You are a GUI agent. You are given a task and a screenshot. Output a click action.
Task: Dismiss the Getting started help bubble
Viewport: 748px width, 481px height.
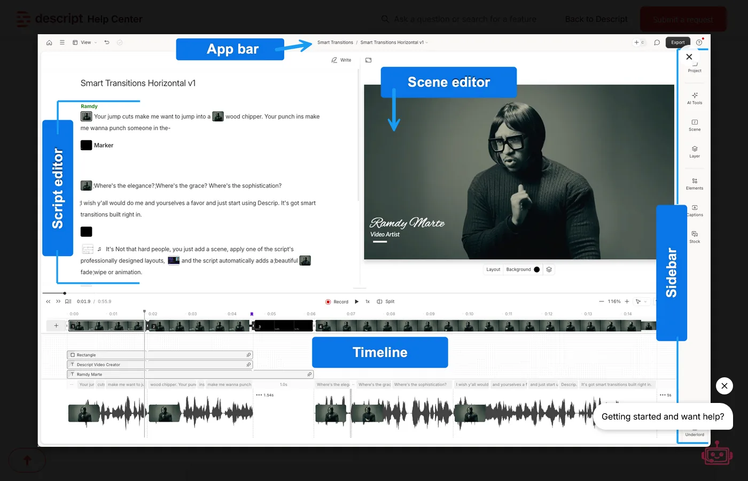pyautogui.click(x=724, y=386)
